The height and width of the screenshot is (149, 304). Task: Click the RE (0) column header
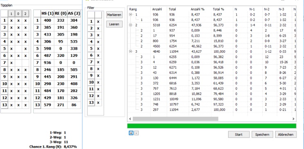click(61, 14)
